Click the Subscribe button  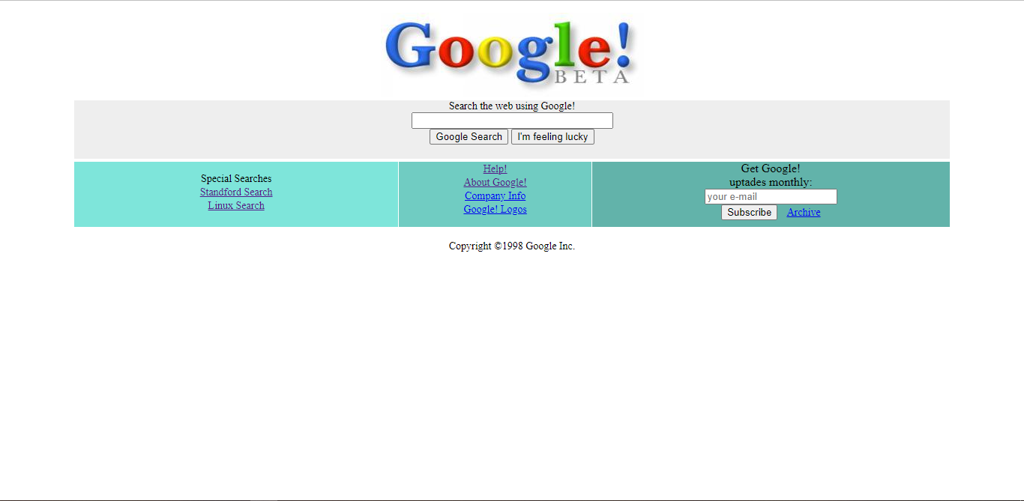(x=749, y=212)
